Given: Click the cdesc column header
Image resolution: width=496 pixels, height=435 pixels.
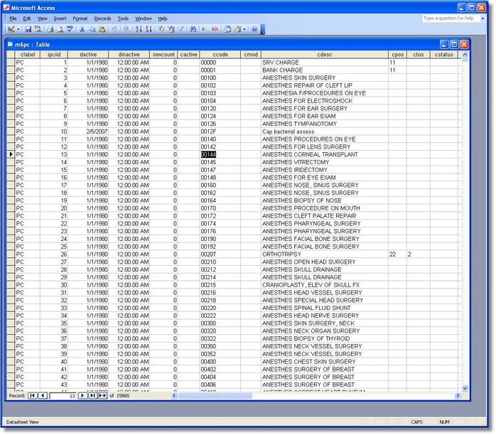Looking at the screenshot, I should coord(324,54).
